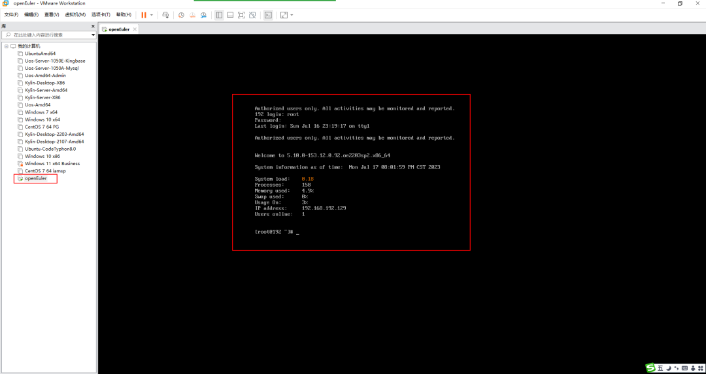Toggle the moon Chinese/English mode icon
Screen dimensions: 706x374
click(x=669, y=368)
